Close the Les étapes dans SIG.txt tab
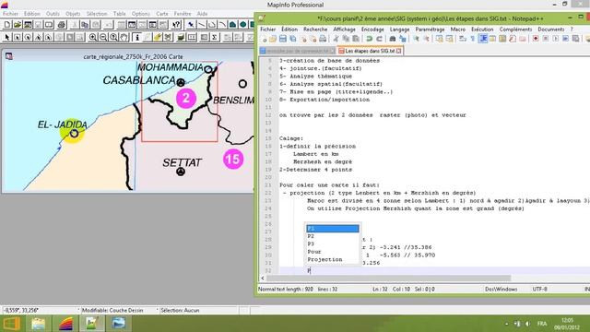Image resolution: width=590 pixels, height=332 pixels. [399, 51]
